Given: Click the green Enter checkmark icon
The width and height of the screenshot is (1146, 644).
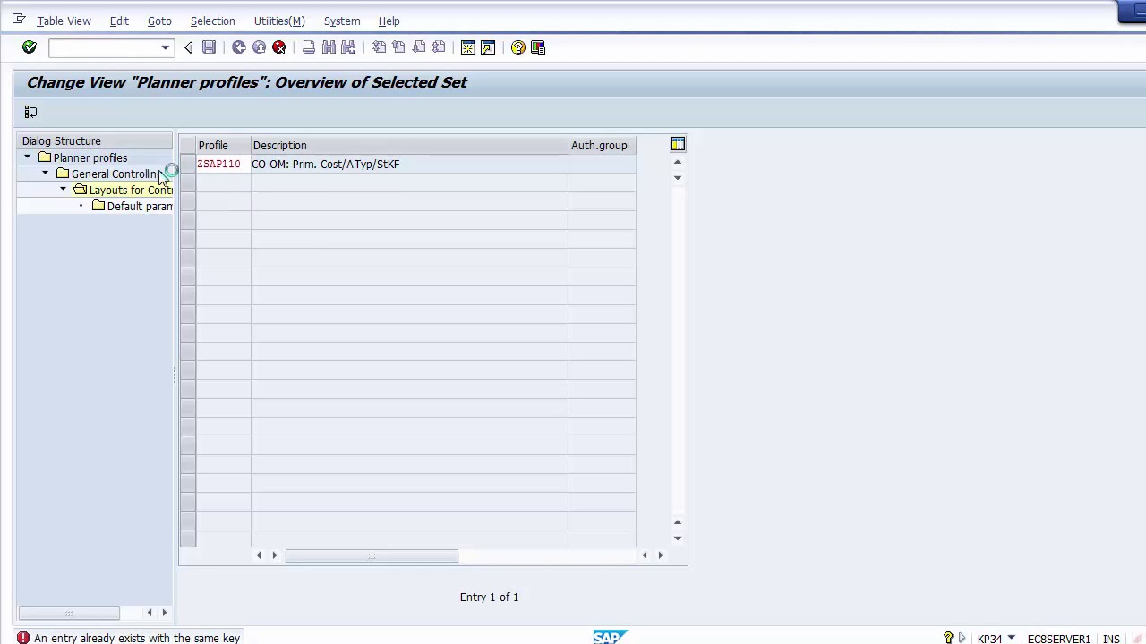Looking at the screenshot, I should (30, 47).
